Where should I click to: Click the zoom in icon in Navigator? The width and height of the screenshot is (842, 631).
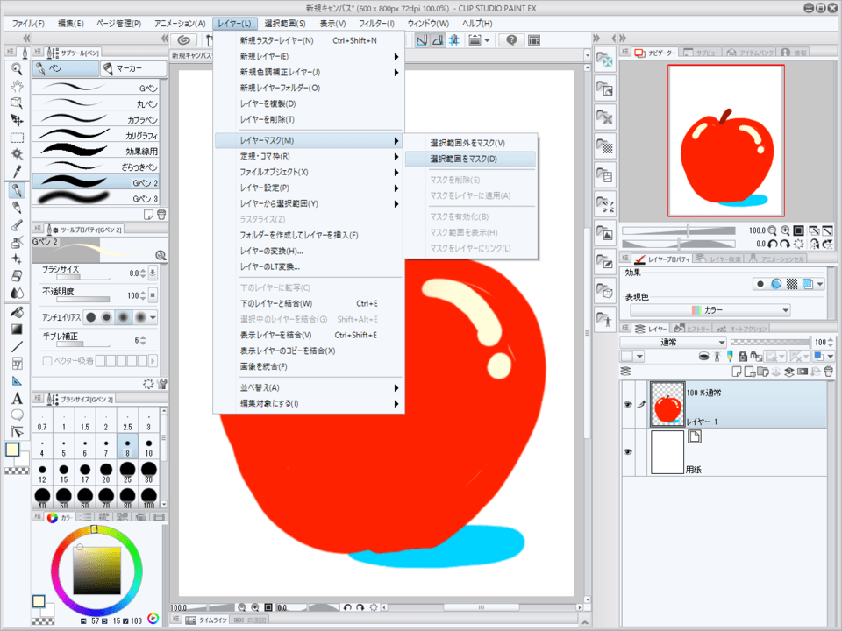pos(785,230)
